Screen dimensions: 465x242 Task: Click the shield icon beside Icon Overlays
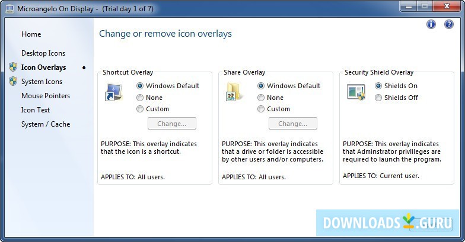[13, 67]
